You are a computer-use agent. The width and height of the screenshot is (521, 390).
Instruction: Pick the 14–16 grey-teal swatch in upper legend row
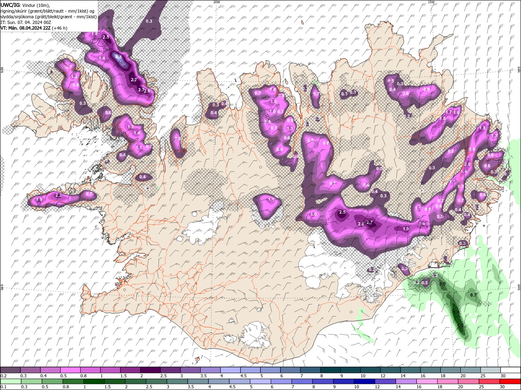point(410,370)
